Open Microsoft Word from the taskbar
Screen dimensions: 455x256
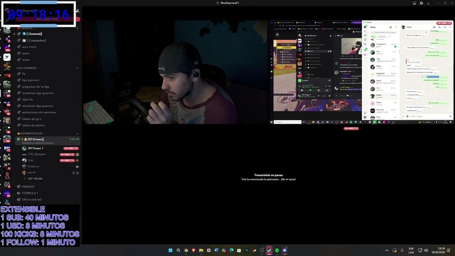tap(216, 250)
